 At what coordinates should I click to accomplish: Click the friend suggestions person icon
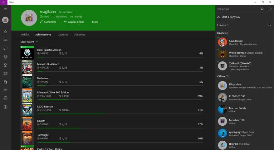pos(270,25)
